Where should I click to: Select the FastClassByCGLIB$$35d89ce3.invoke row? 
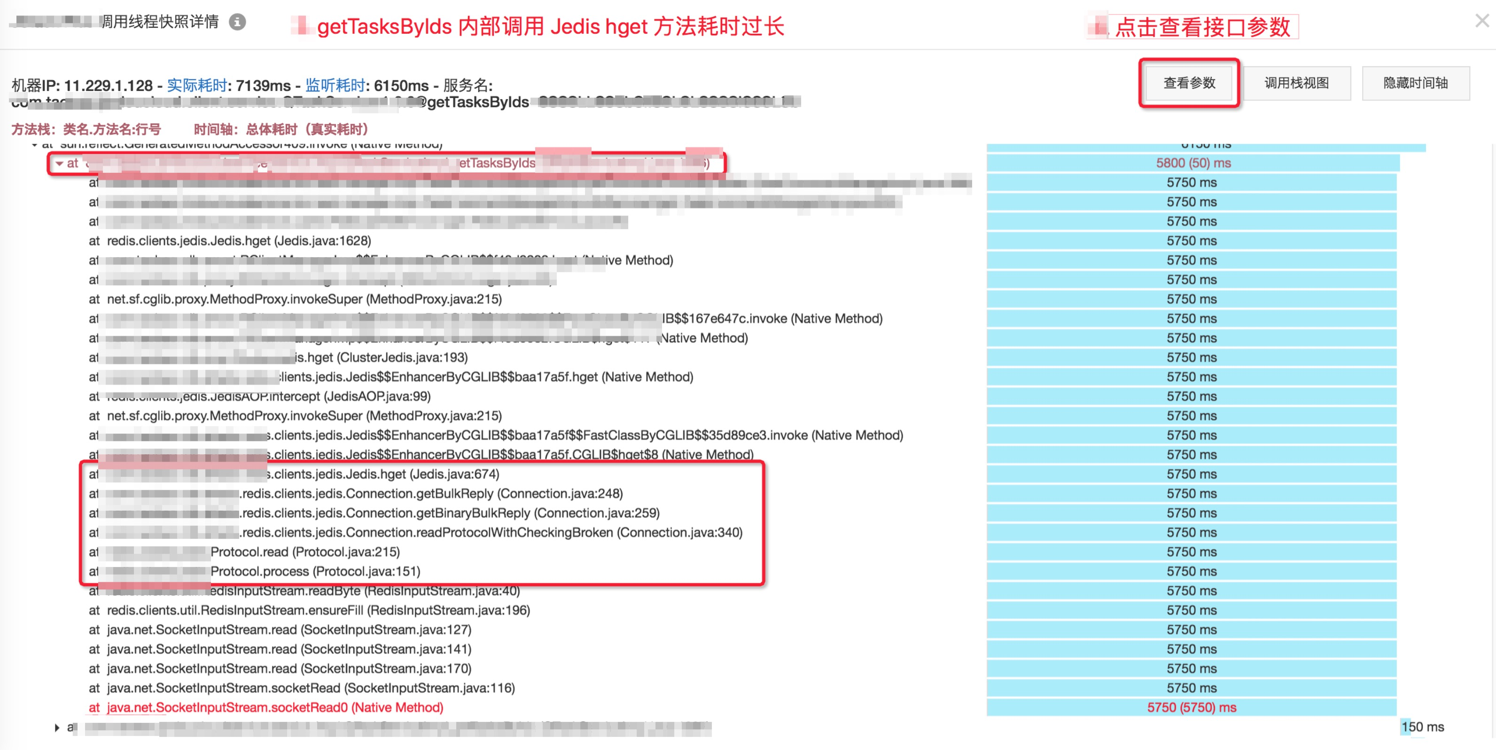496,435
